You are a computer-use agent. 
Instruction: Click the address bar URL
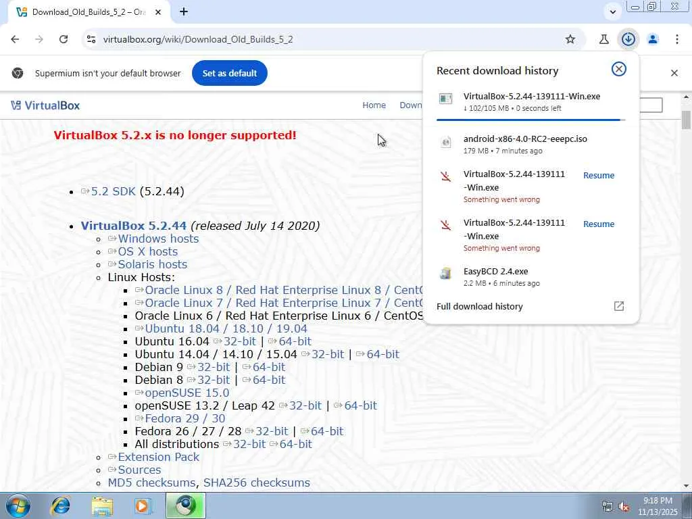click(198, 39)
